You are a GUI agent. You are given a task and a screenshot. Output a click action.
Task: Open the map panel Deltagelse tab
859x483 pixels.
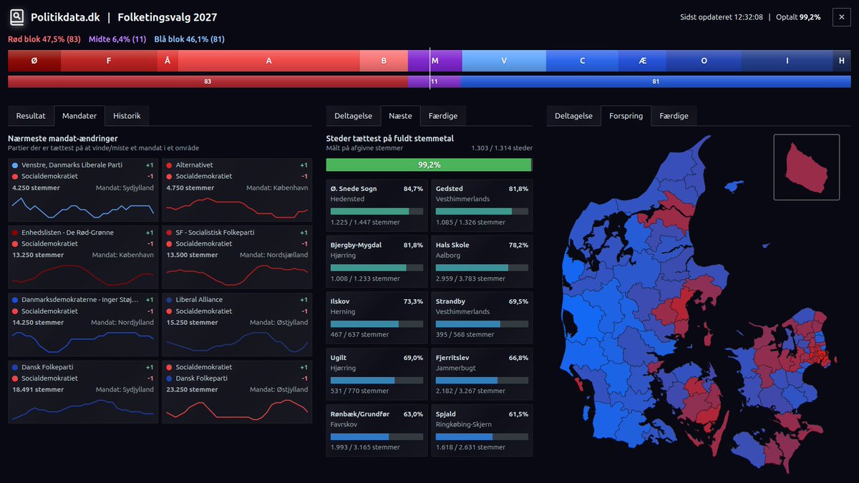574,116
